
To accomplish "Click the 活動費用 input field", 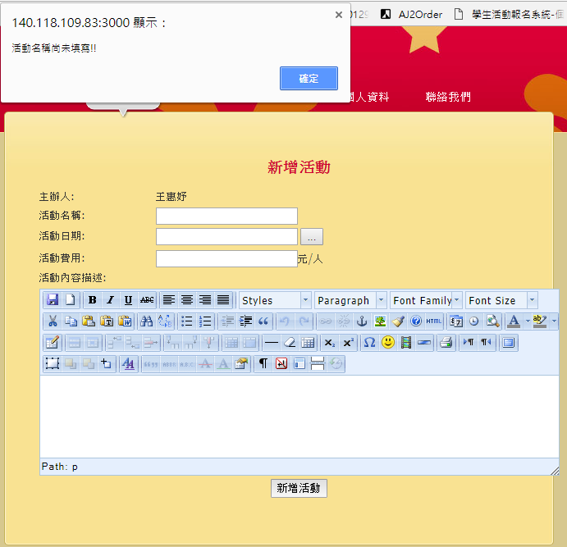I will pos(226,258).
